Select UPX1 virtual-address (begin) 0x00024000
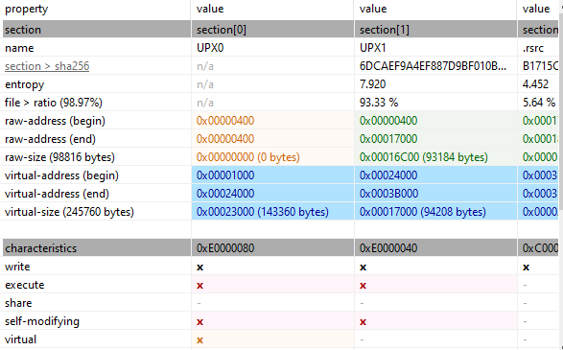The image size is (563, 350). [x=388, y=175]
